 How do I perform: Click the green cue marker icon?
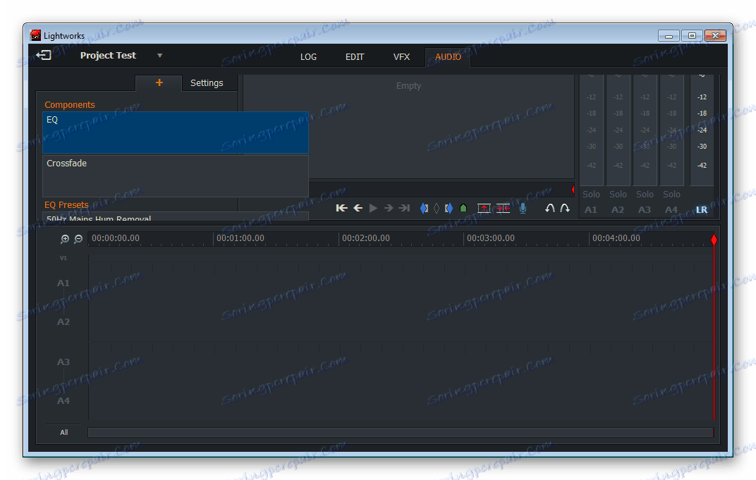coord(463,208)
